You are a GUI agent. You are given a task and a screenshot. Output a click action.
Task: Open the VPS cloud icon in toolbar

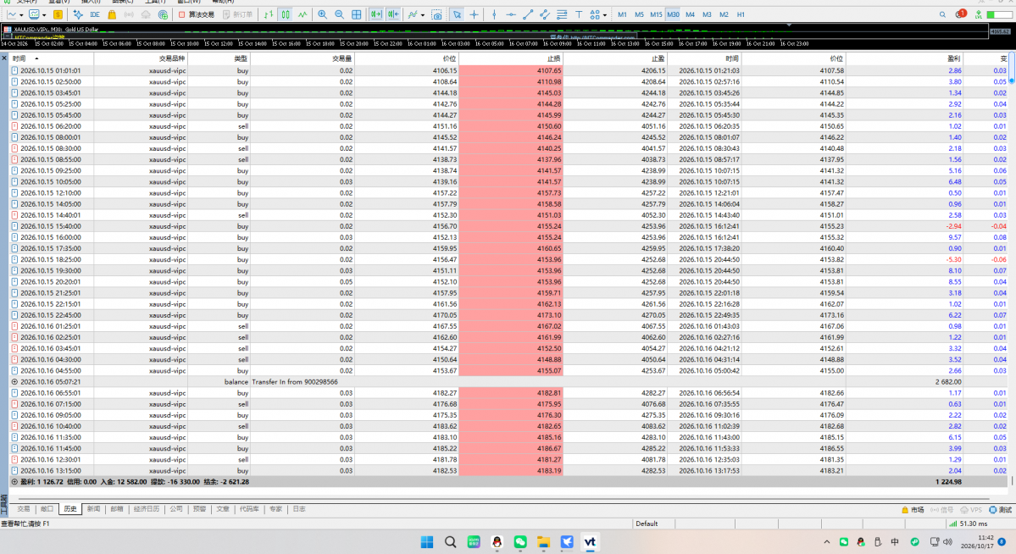[146, 14]
